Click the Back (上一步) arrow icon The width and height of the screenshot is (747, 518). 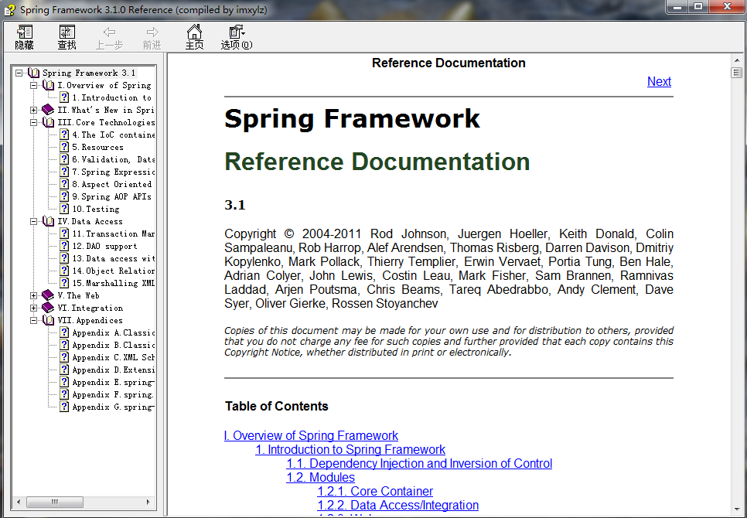pos(110,32)
